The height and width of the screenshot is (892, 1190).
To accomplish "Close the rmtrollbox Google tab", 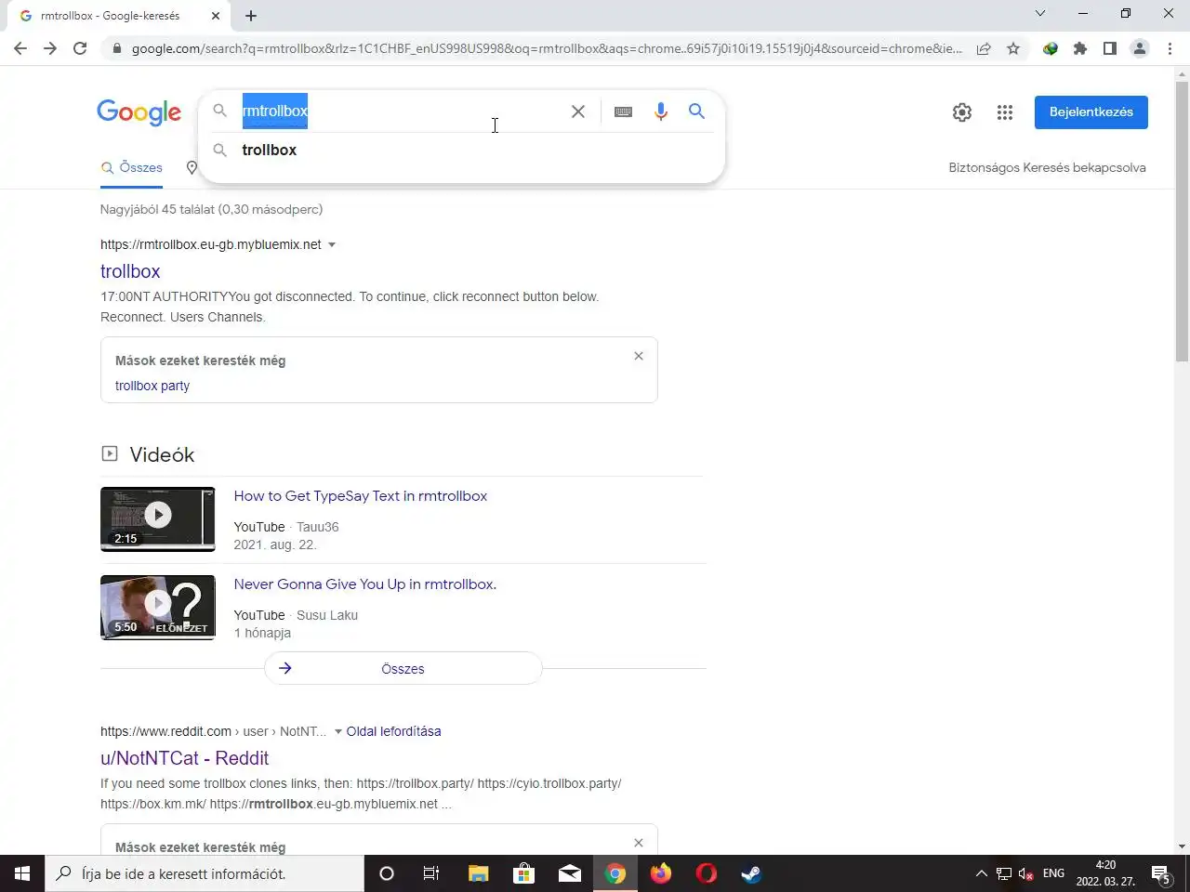I will 216,16.
